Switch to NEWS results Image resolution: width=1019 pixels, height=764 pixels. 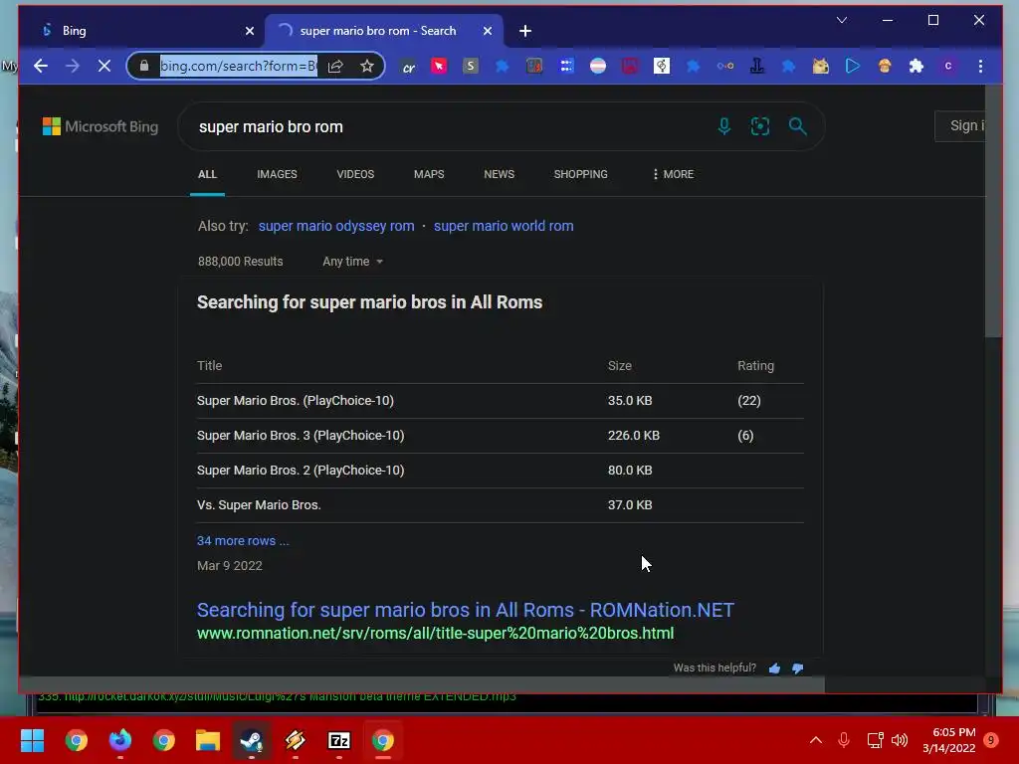point(500,174)
